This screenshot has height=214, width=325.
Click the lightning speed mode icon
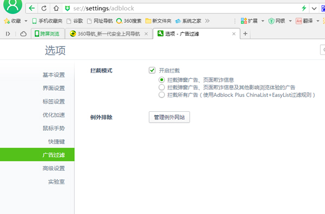pyautogui.click(x=304, y=8)
